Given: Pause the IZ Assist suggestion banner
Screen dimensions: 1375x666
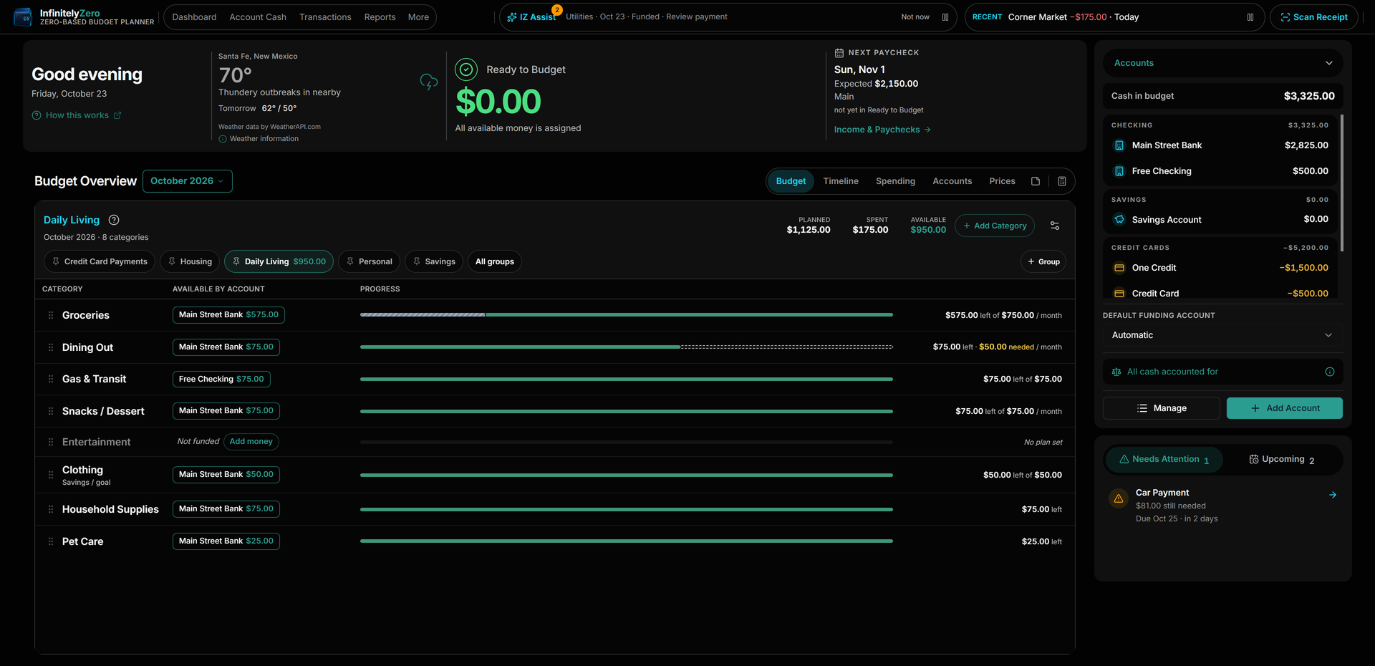Looking at the screenshot, I should click(x=945, y=17).
